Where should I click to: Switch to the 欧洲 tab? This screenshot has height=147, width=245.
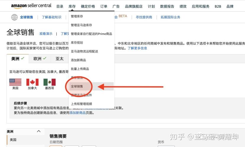pos(40,59)
